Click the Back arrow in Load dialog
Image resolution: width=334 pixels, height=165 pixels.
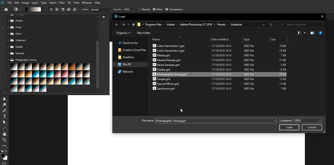pos(117,25)
